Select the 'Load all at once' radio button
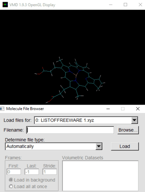The height and width of the screenshot is (192, 145). (11, 187)
